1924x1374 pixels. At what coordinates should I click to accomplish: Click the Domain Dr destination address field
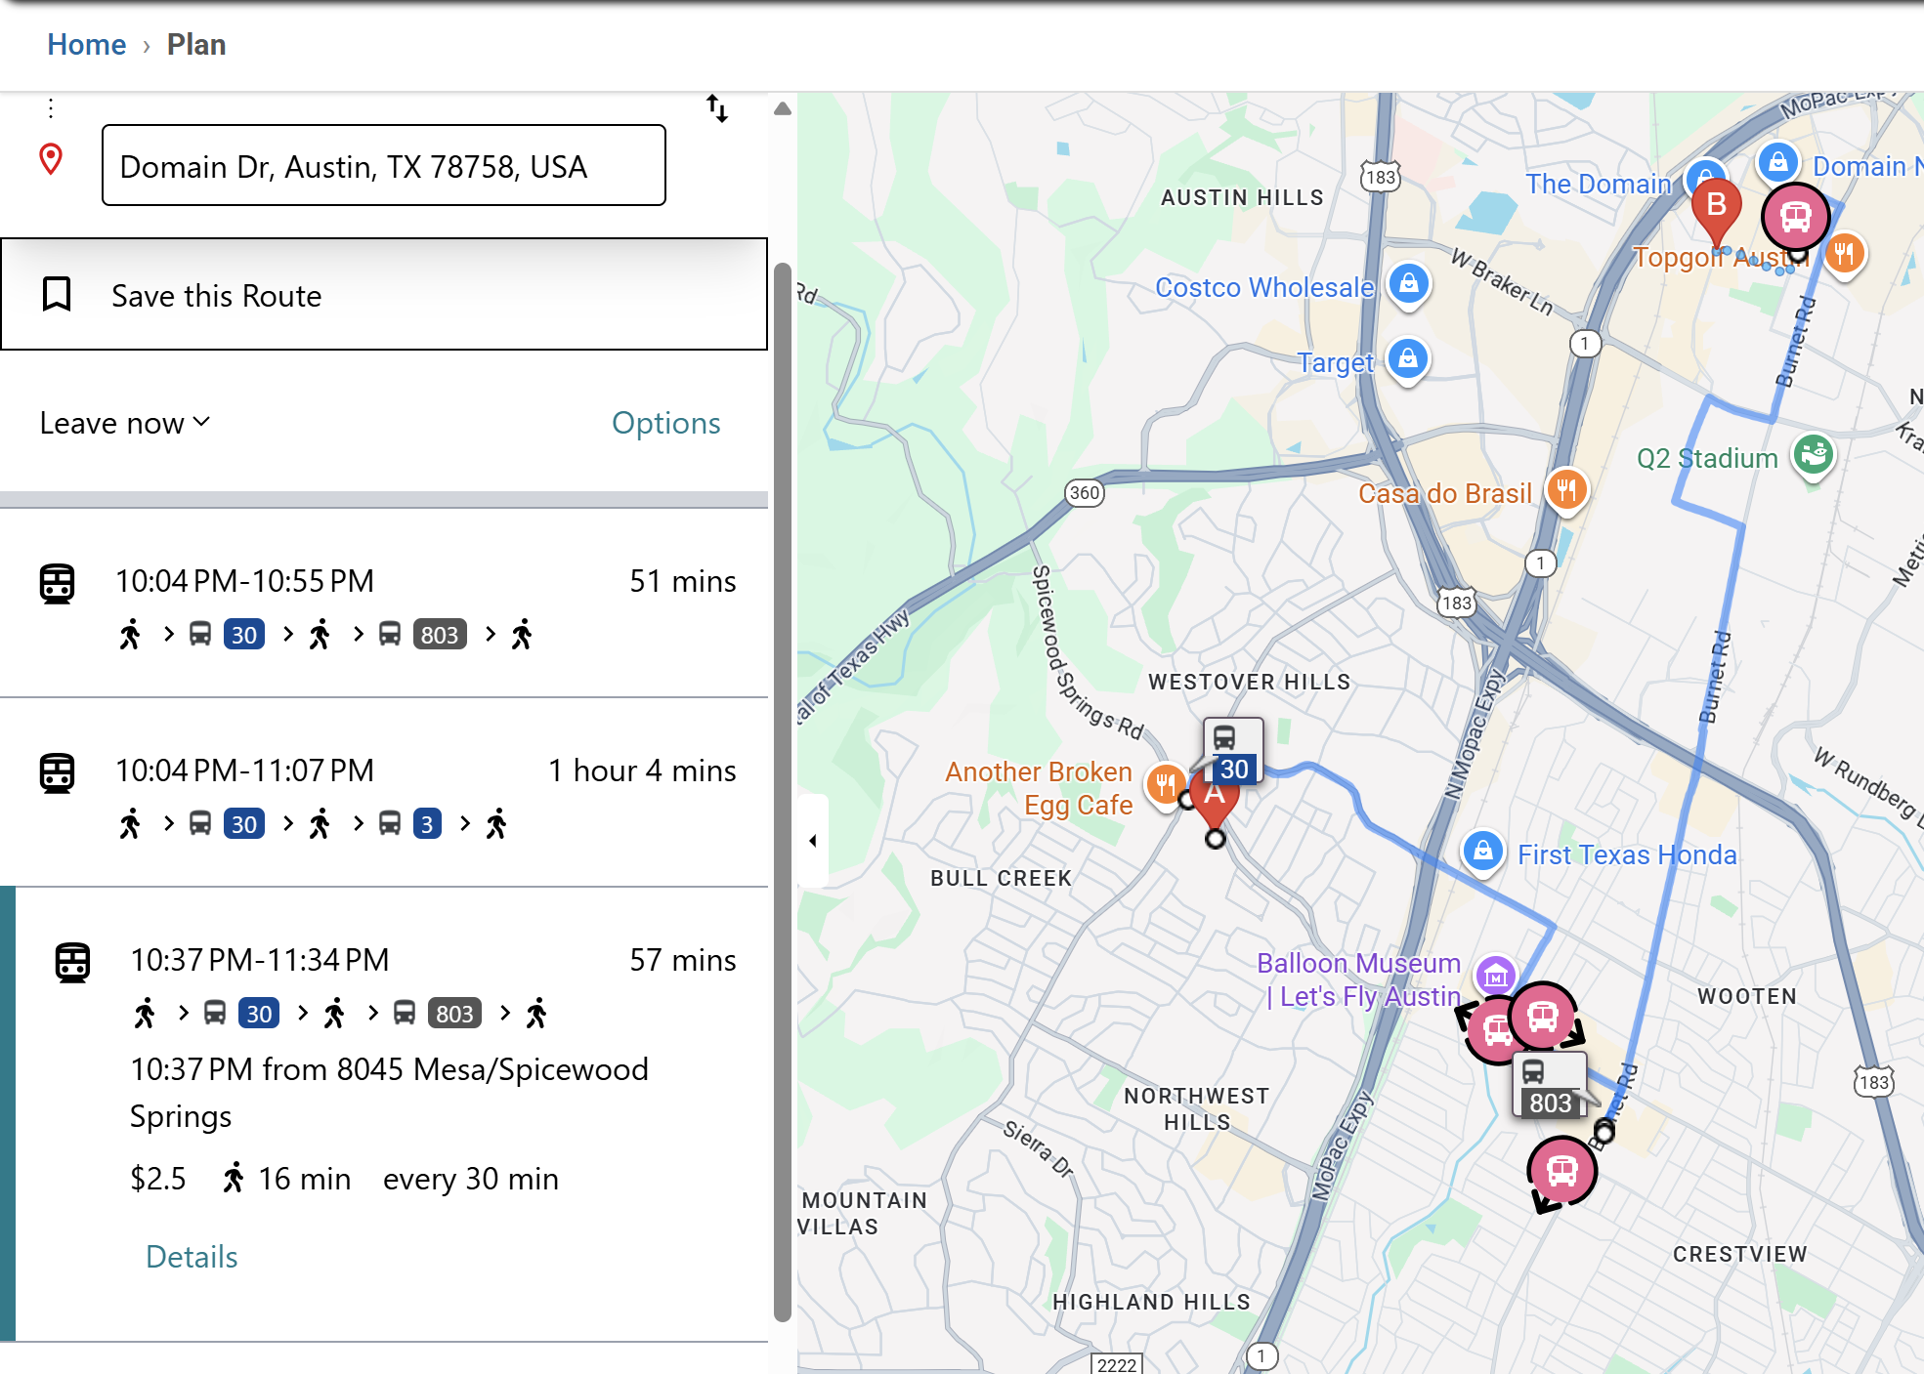click(384, 166)
